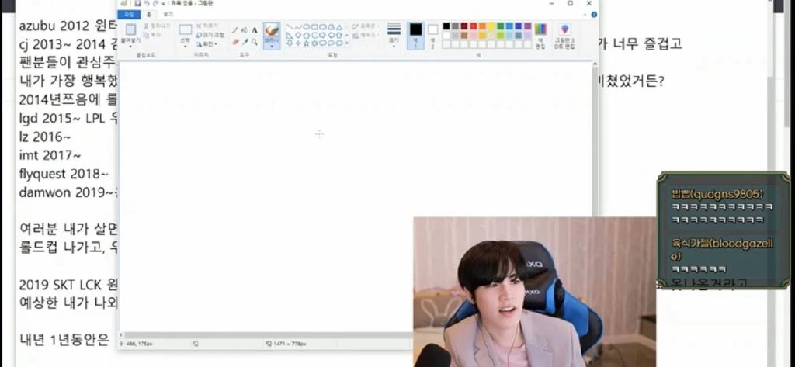The width and height of the screenshot is (795, 367).
Task: Choose the gray palette swatch
Action: 455,26
